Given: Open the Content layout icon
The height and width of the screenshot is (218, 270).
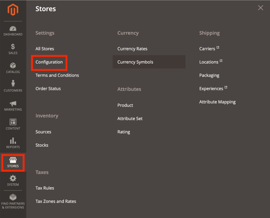Looking at the screenshot, I should click(13, 122).
